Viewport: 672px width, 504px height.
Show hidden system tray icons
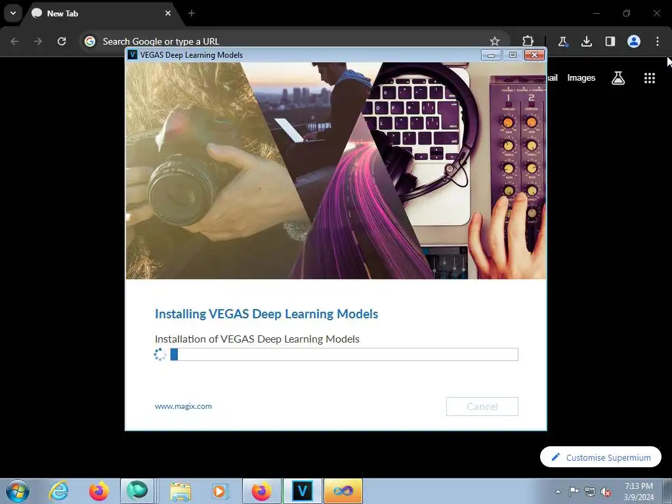558,492
